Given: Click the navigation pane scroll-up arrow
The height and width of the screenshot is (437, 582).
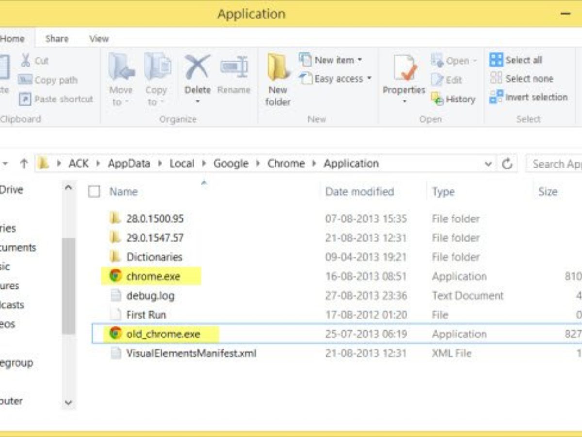Looking at the screenshot, I should point(68,187).
